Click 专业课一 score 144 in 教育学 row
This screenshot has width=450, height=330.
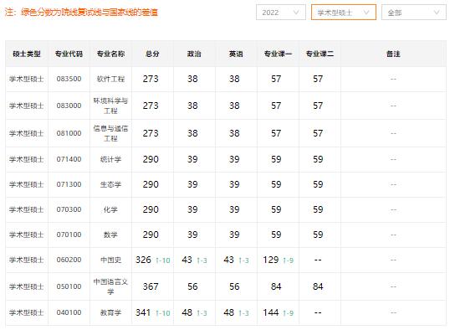point(271,312)
